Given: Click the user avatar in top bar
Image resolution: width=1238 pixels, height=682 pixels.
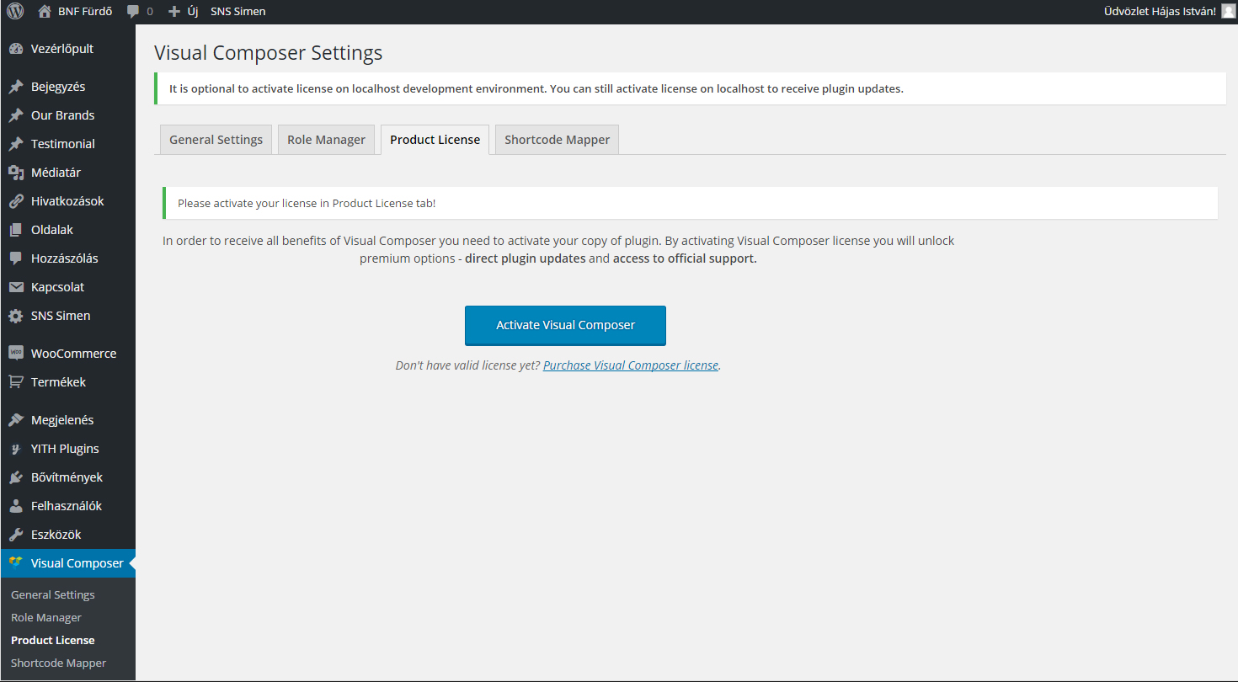Looking at the screenshot, I should [x=1227, y=12].
